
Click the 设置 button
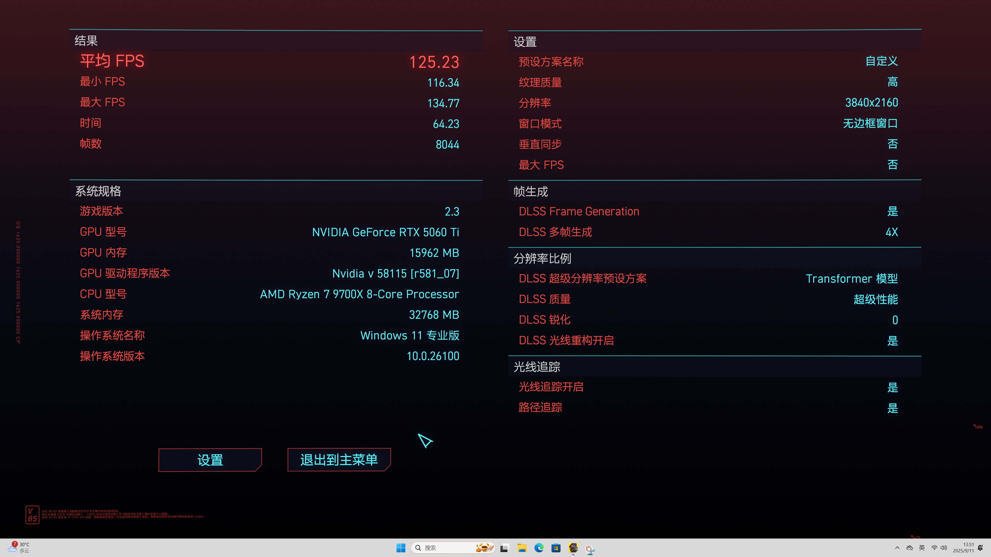[x=210, y=460]
